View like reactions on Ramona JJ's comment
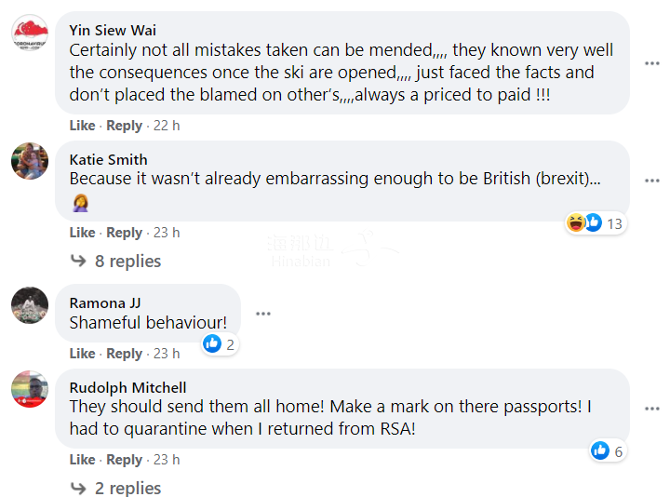 pyautogui.click(x=220, y=344)
